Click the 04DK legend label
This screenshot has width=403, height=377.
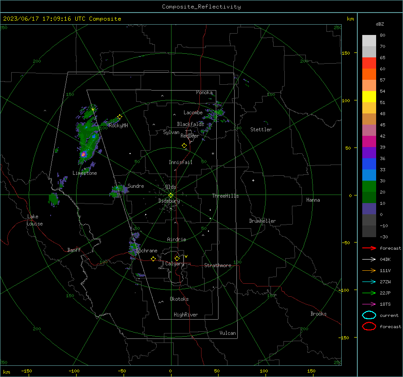tap(385, 260)
